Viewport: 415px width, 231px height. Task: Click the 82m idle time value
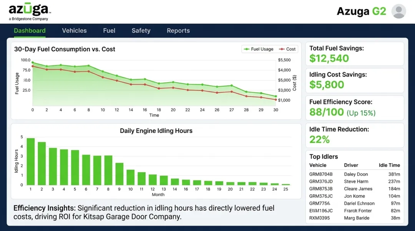coord(395,211)
